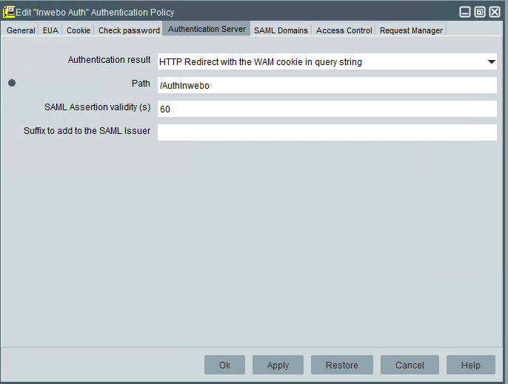Switch to the General tab
Image resolution: width=508 pixels, height=384 pixels.
tap(21, 30)
